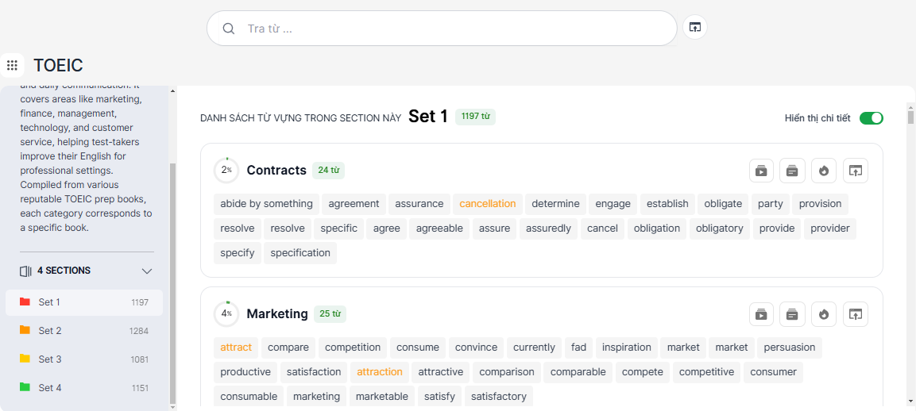The height and width of the screenshot is (411, 916).
Task: Open the apps grid menu beside TOEIC
Action: (x=12, y=65)
